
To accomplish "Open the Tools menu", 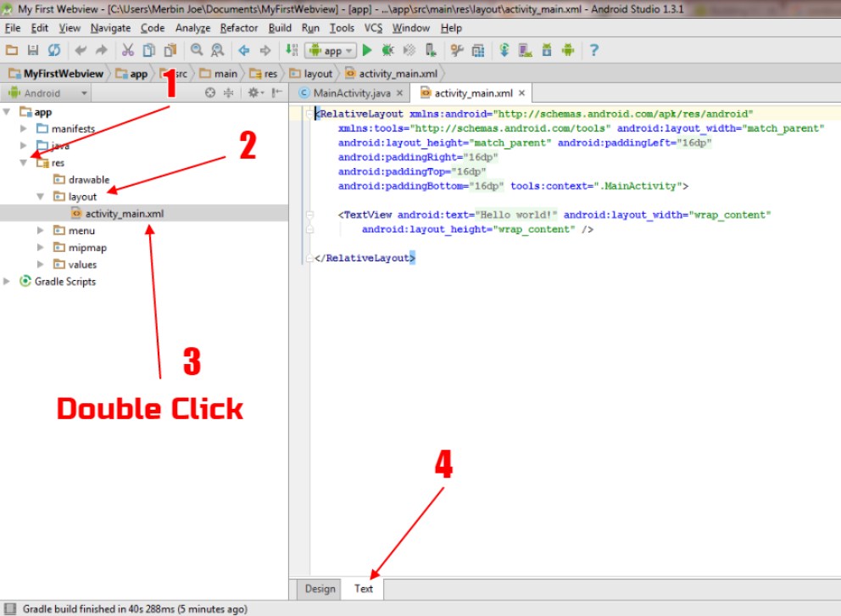I will [x=342, y=27].
